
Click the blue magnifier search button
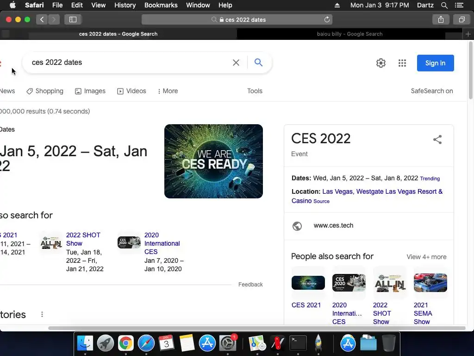click(258, 63)
